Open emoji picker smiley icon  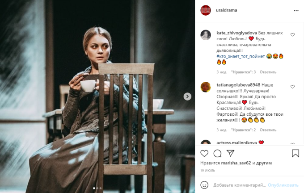click(204, 185)
